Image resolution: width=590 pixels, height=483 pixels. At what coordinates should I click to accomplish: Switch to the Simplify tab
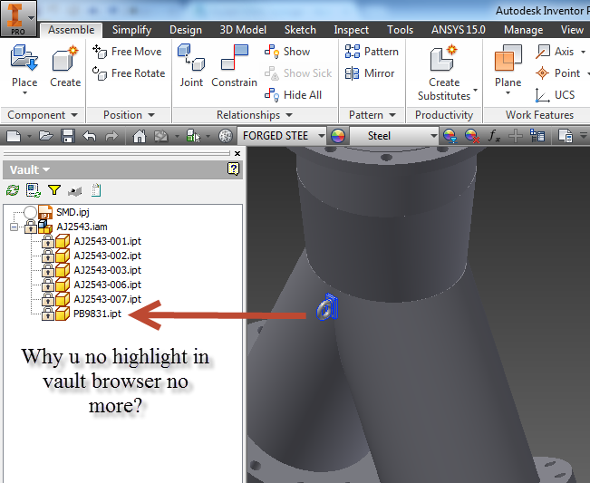click(x=131, y=30)
